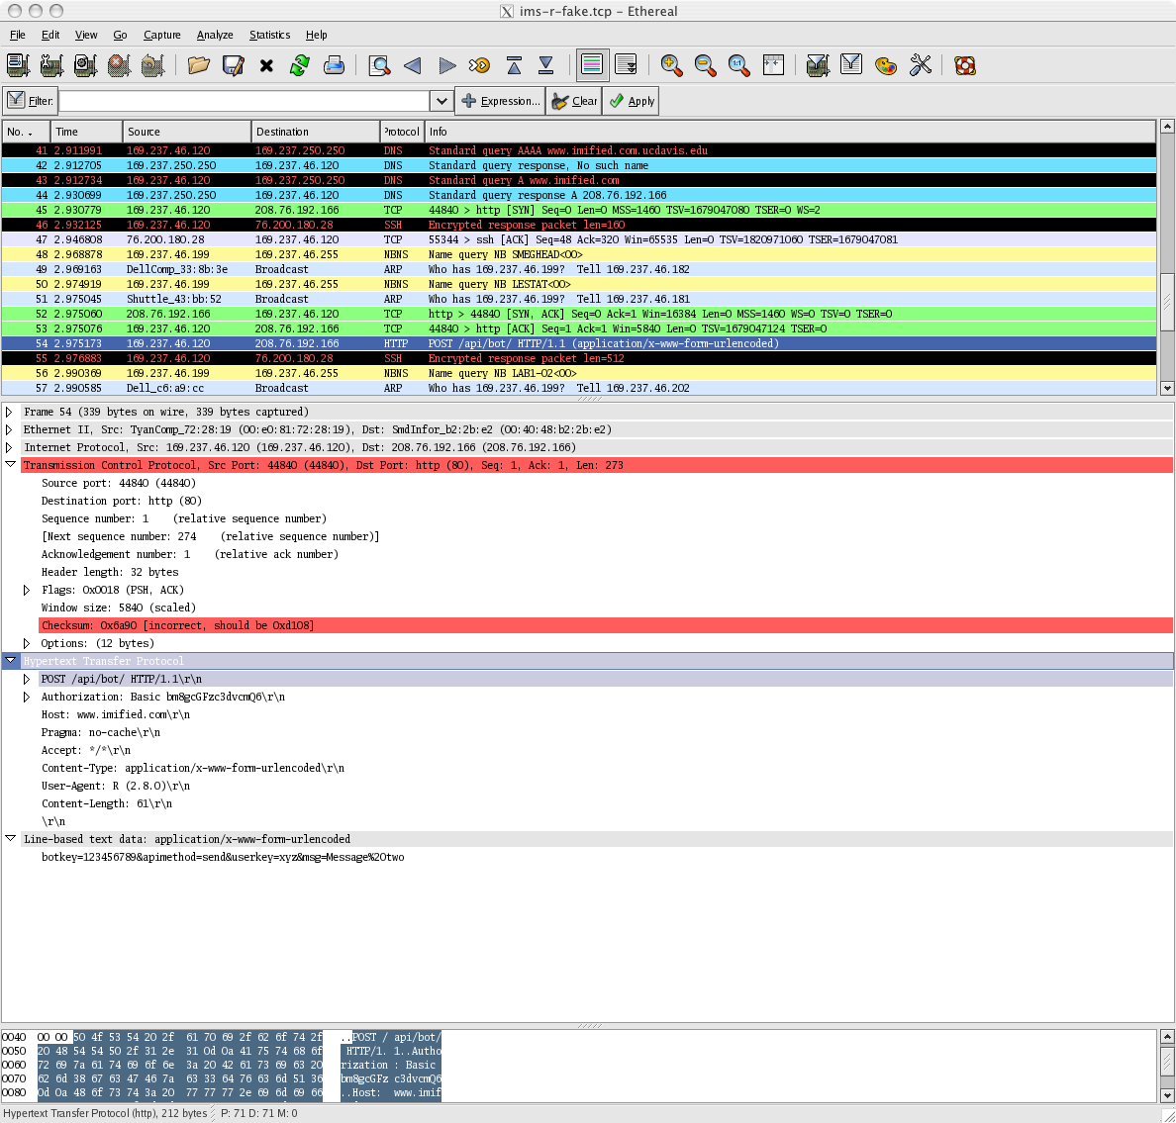
Task: Collapse the Line-based text data section
Action: point(11,839)
